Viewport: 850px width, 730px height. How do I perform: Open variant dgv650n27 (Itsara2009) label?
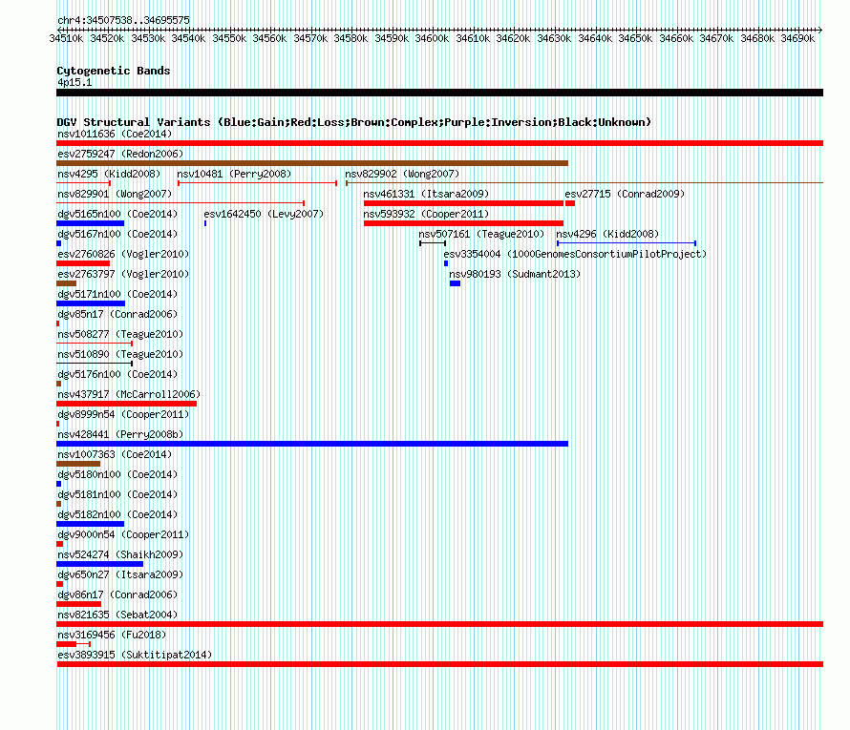coord(120,574)
